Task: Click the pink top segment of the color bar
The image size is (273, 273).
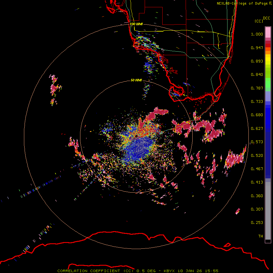Action: point(268,32)
